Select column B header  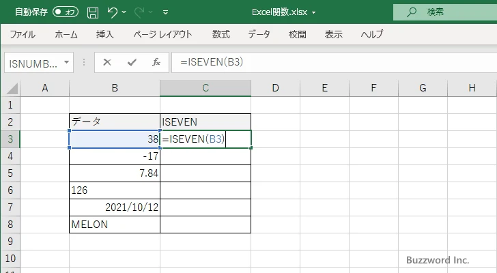pos(115,88)
